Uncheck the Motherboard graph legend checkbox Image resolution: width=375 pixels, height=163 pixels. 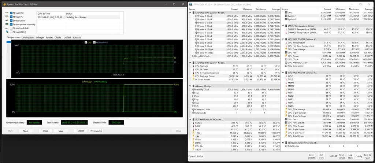coord(94,42)
